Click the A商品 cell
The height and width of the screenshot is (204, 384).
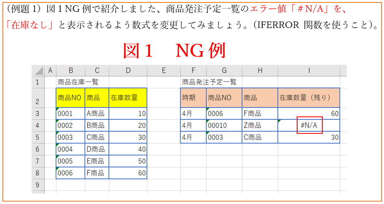pos(97,114)
